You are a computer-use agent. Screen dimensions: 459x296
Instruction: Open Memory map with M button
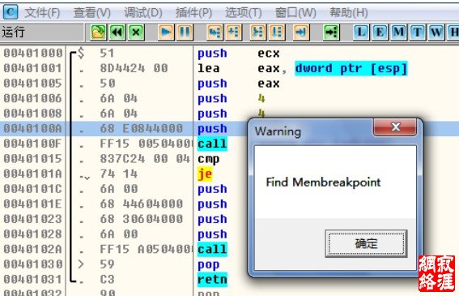pyautogui.click(x=399, y=32)
